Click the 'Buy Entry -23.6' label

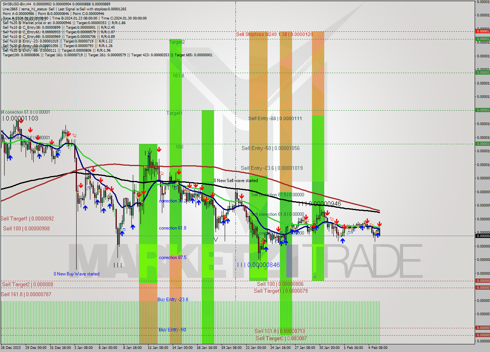pos(173,299)
